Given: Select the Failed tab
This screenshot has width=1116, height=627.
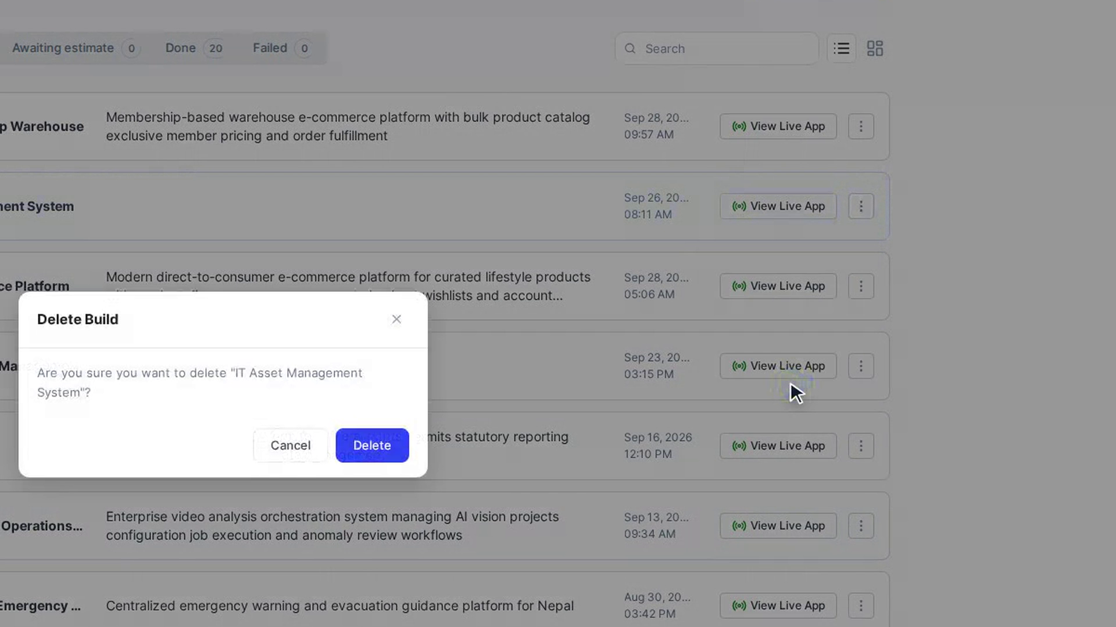Looking at the screenshot, I should 282,48.
